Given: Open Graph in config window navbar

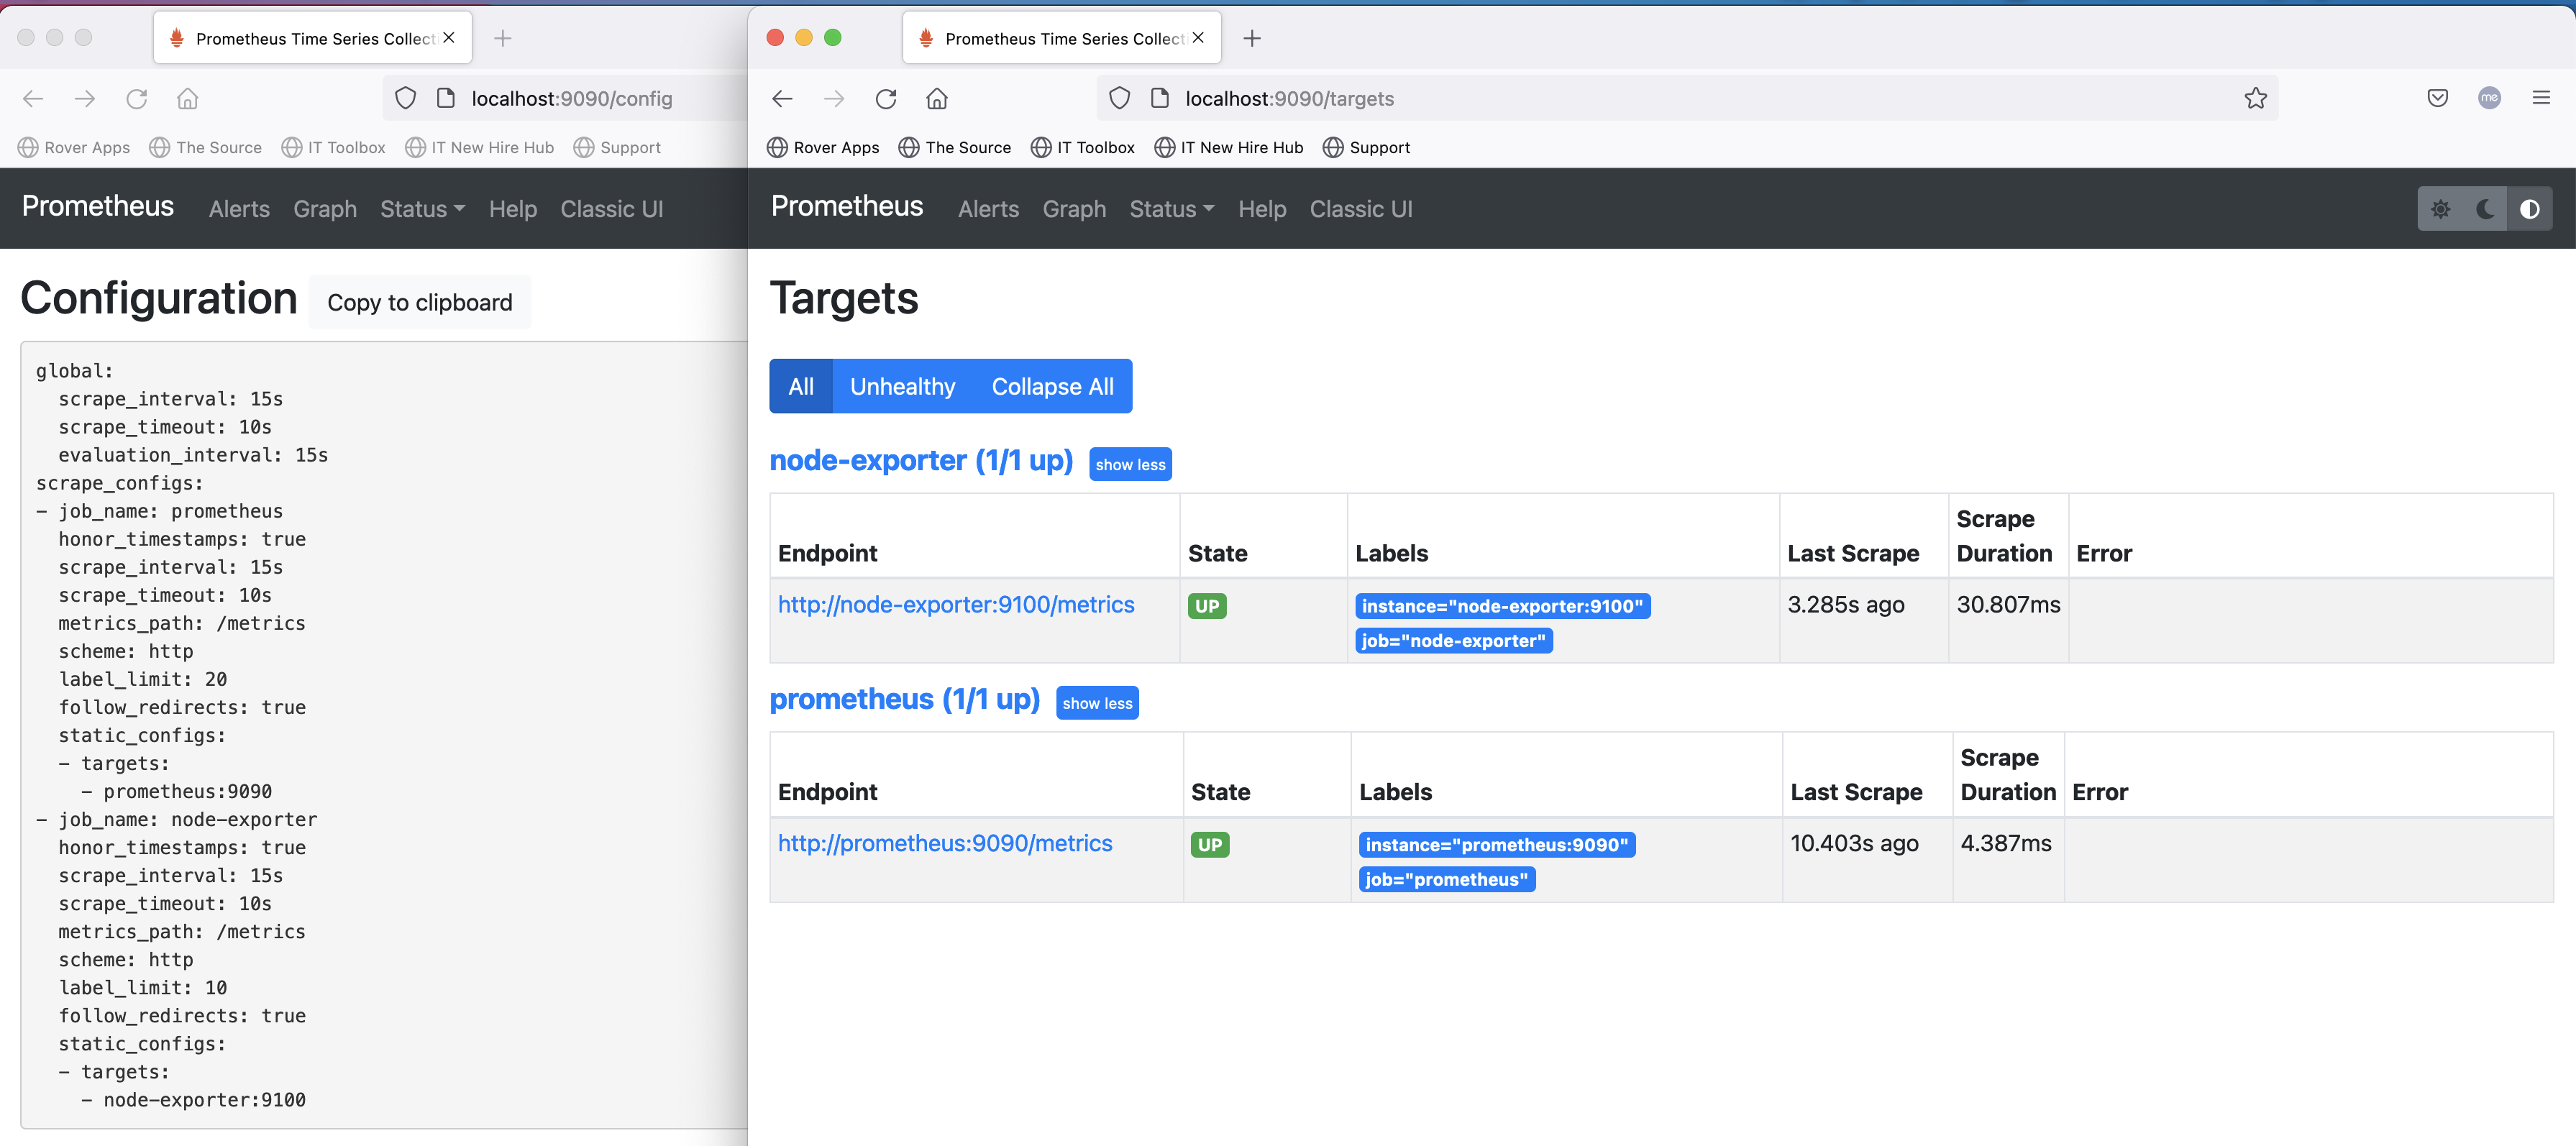Looking at the screenshot, I should pos(325,209).
